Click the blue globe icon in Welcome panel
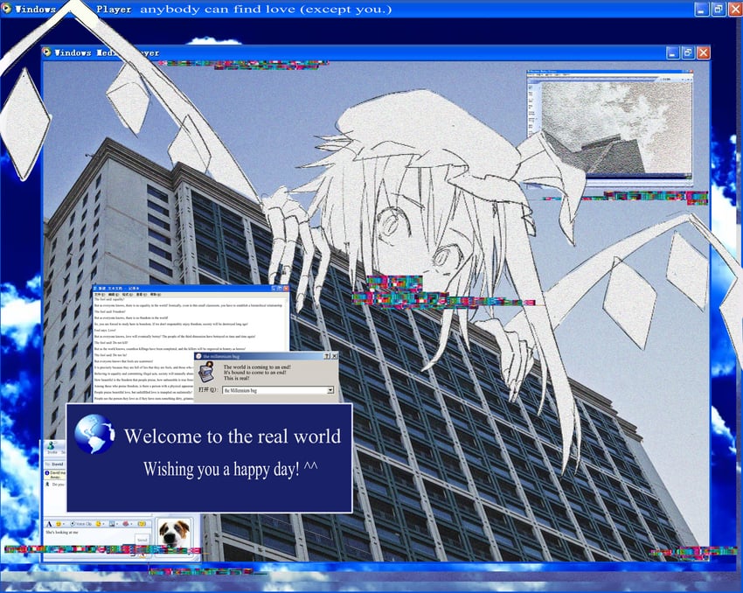The image size is (743, 593). click(x=94, y=434)
